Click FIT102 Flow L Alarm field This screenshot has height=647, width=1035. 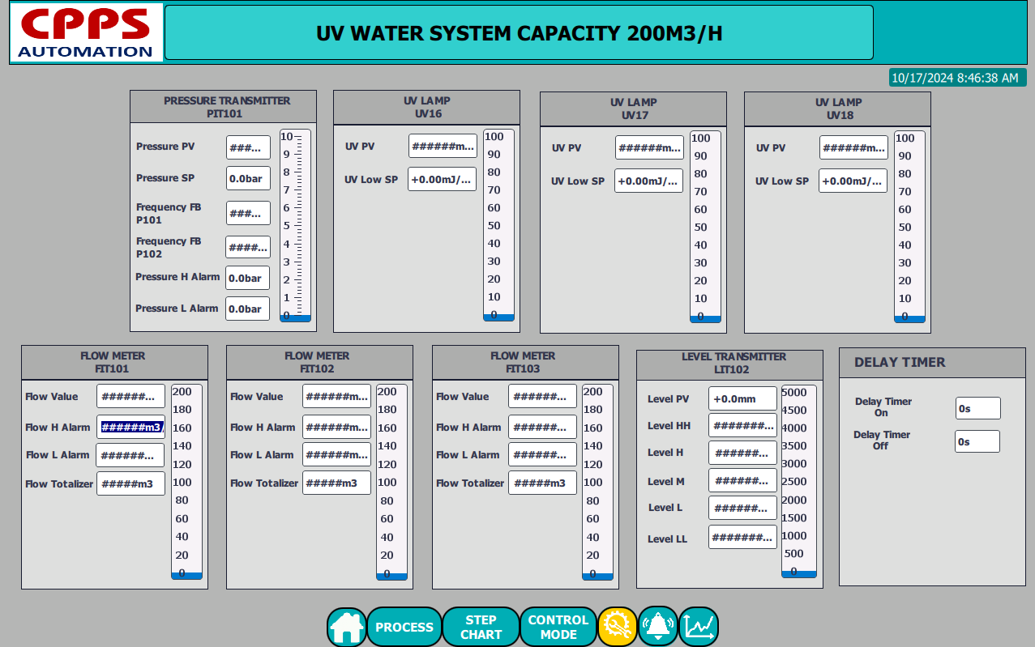pyautogui.click(x=336, y=454)
